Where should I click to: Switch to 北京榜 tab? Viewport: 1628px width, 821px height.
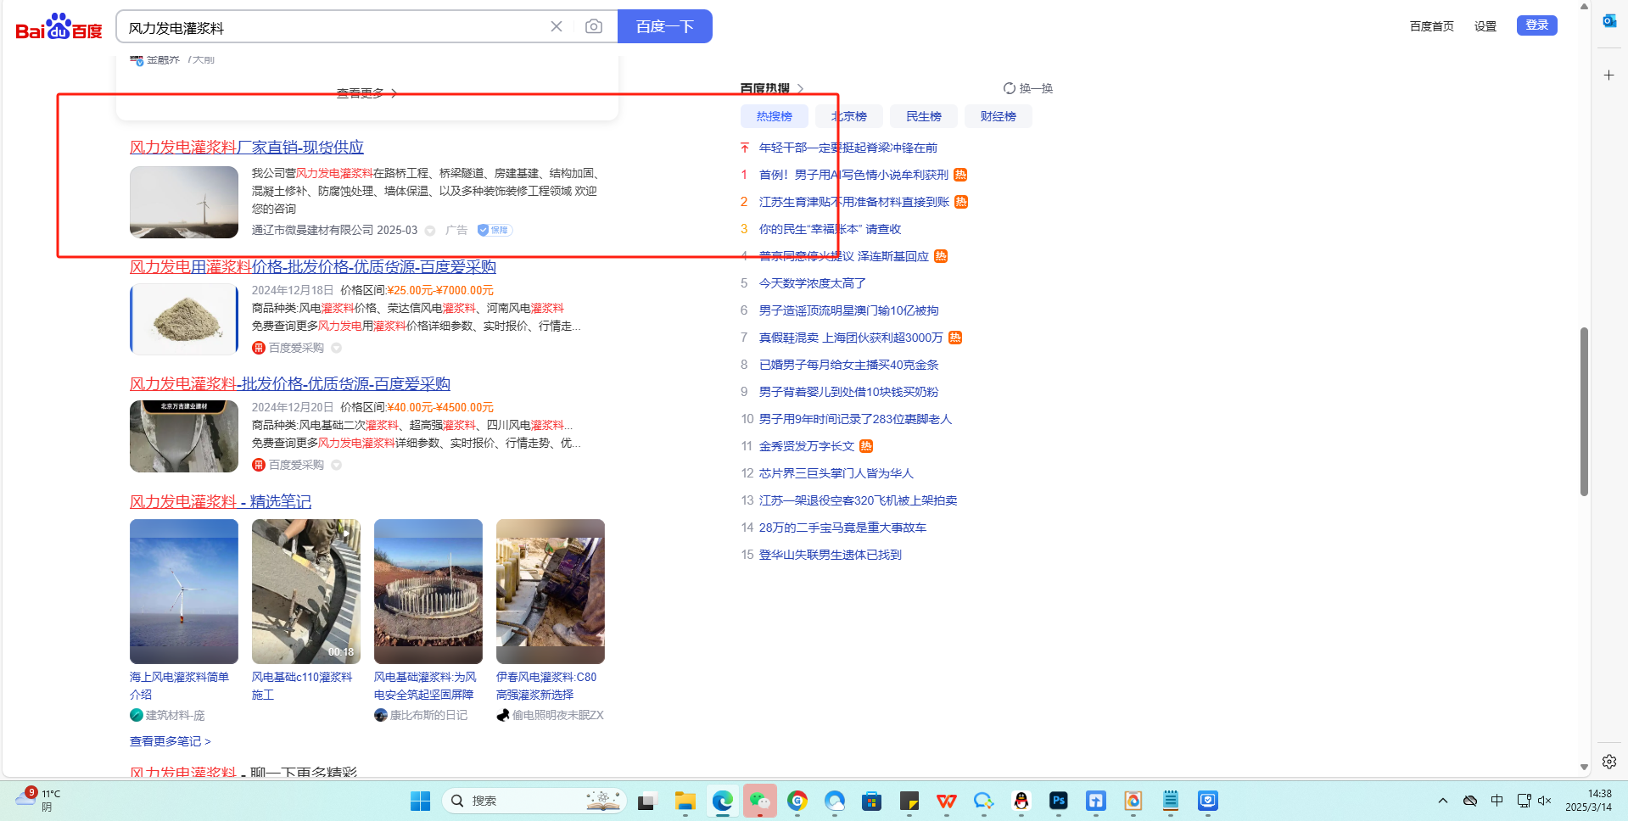[848, 116]
